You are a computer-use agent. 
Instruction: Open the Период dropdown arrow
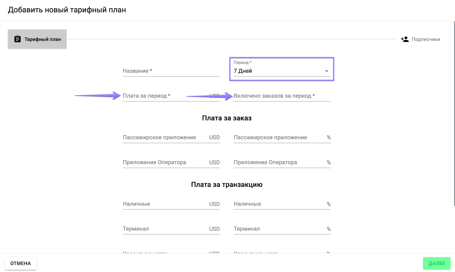click(326, 71)
